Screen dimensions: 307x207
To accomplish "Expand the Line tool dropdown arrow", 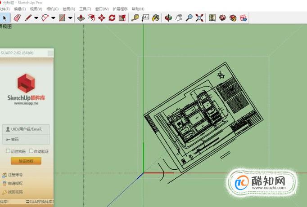I will [x=36, y=18].
